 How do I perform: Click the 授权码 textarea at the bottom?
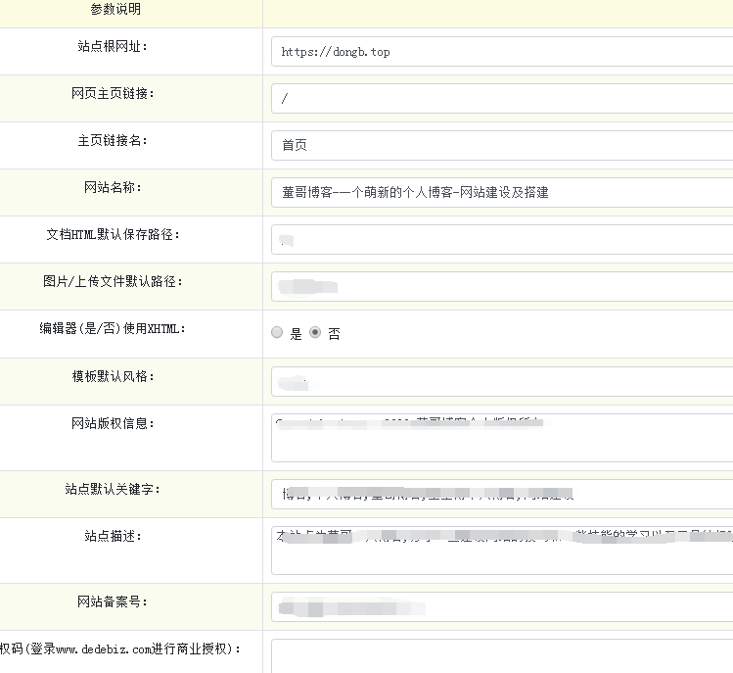(x=502, y=655)
